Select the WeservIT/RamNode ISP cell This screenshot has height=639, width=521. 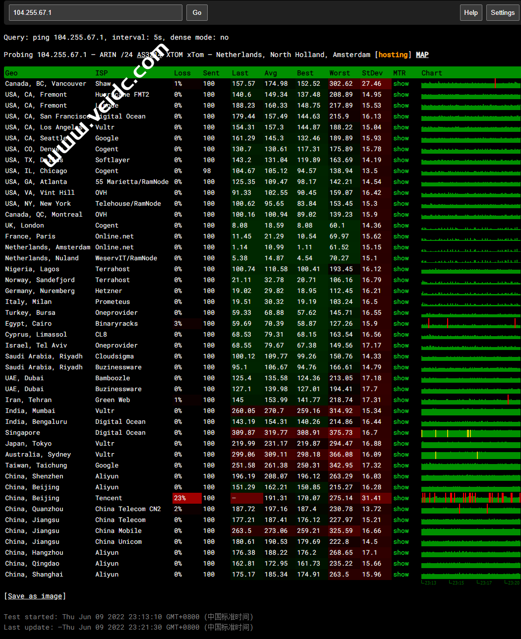click(126, 258)
